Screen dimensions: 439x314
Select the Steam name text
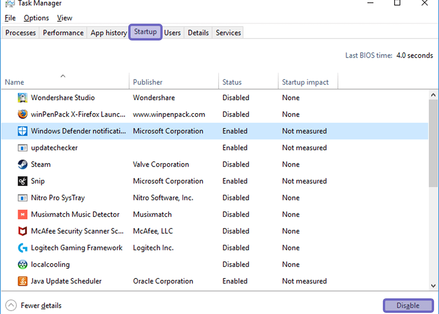pos(41,164)
